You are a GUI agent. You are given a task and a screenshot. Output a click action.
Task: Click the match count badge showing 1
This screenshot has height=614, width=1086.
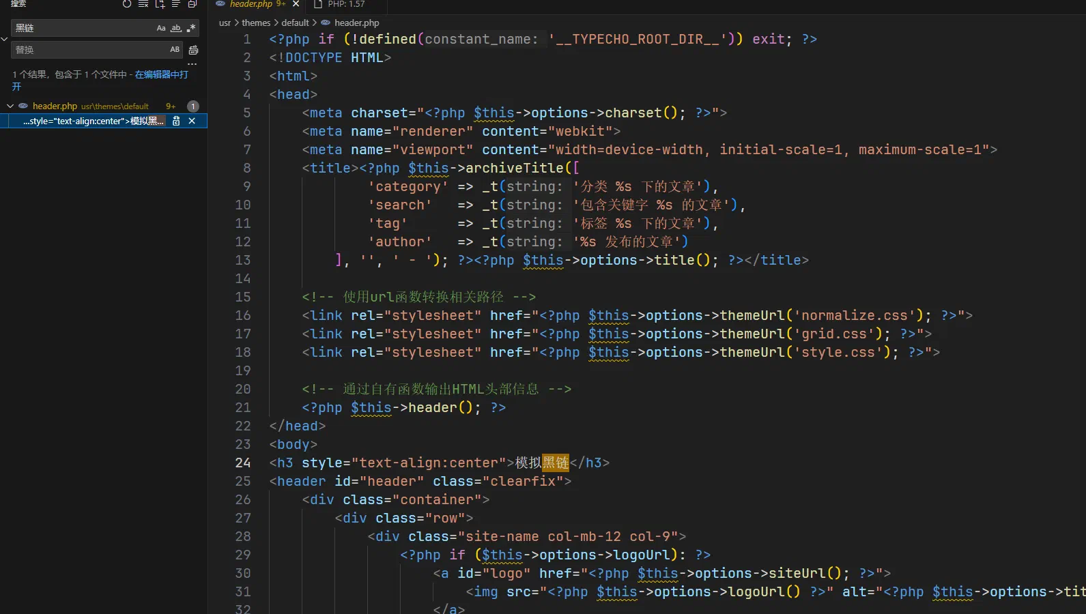[193, 106]
